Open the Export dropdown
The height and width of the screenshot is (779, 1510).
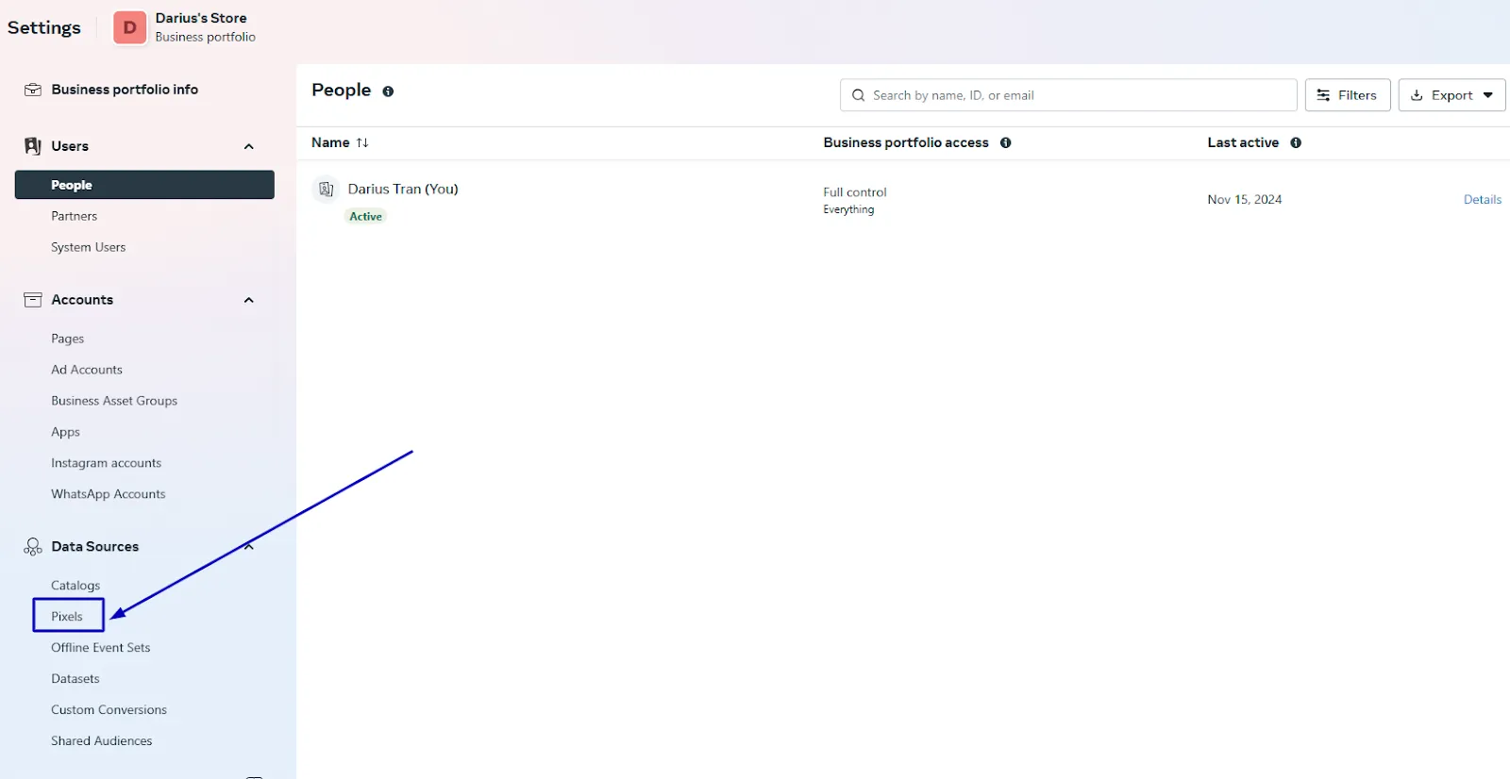[x=1451, y=95]
